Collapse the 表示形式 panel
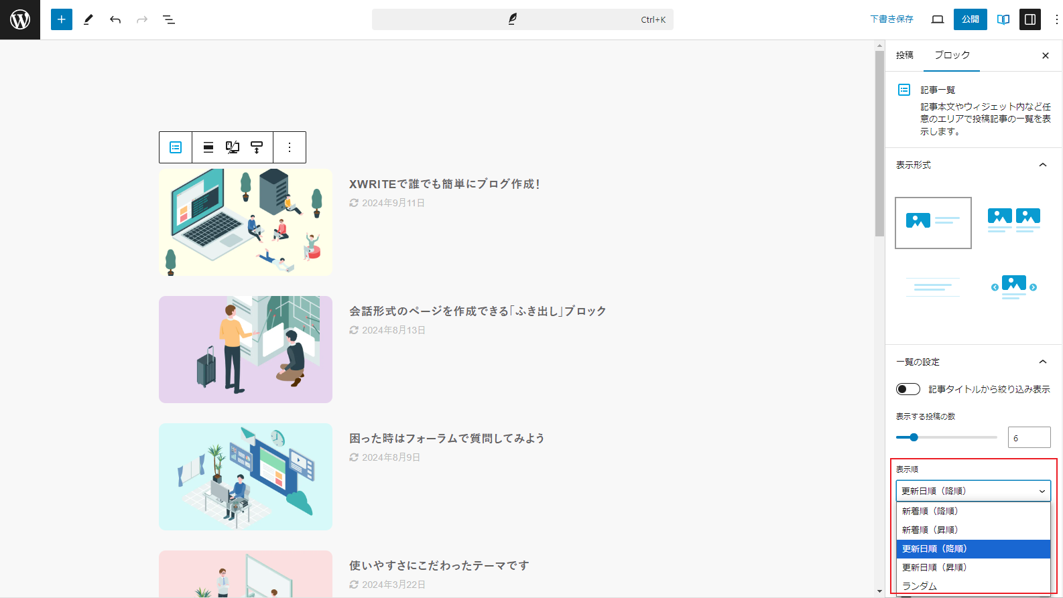 coord(1042,165)
